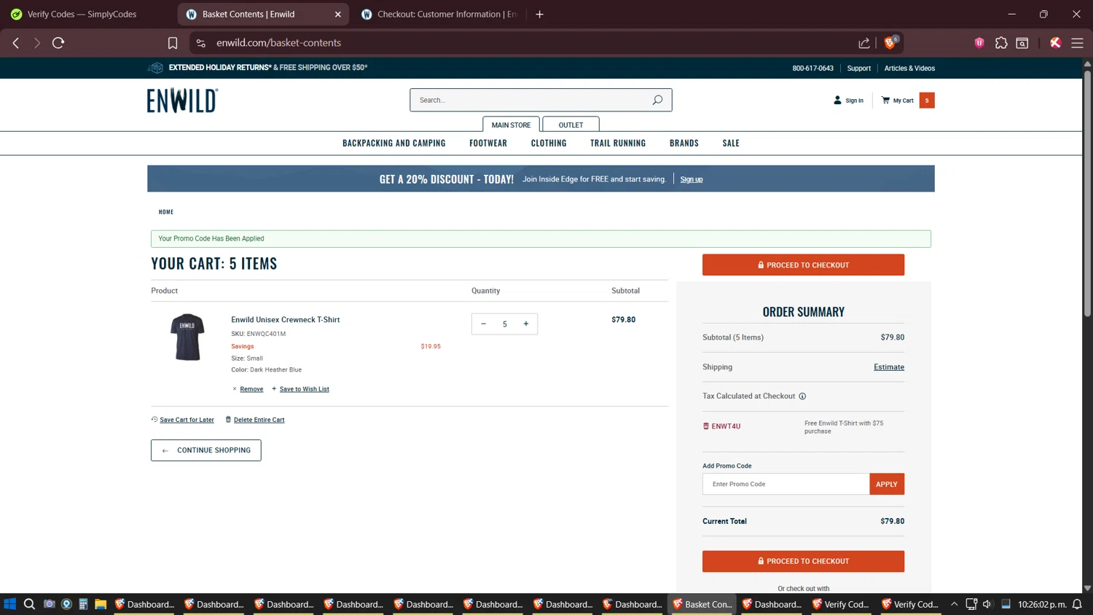Open Brands menu

[x=684, y=143]
